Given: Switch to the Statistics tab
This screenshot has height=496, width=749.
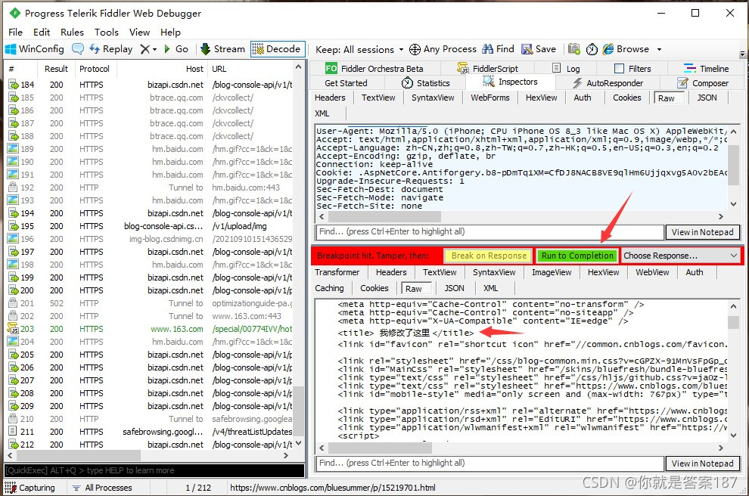Looking at the screenshot, I should point(426,83).
